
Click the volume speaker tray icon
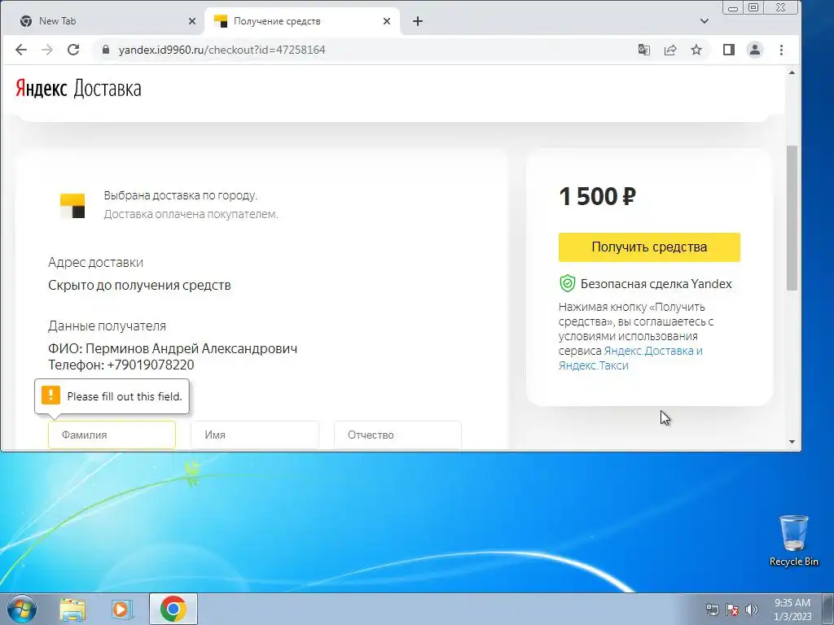[x=751, y=610]
